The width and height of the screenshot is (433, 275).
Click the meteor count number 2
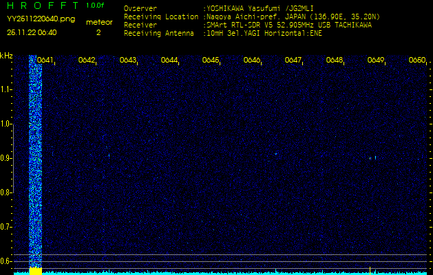point(98,32)
